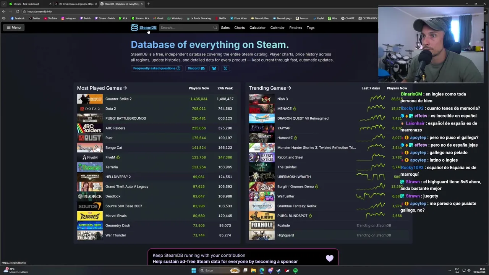Screen dimensions: 489x275
Task: Click the search magnifier icon
Action: (215, 27)
